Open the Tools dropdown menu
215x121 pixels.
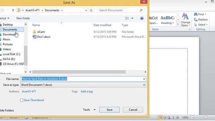[x=89, y=110]
